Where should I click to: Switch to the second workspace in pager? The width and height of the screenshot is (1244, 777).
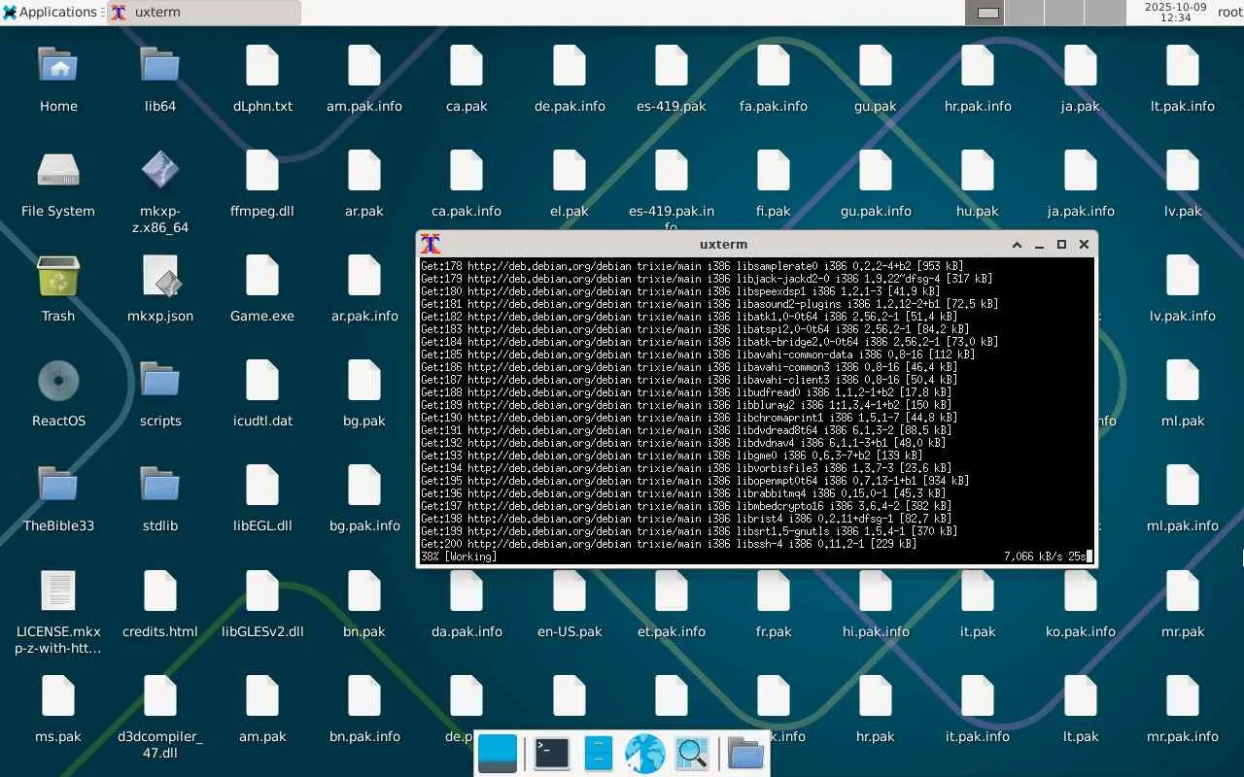1024,13
